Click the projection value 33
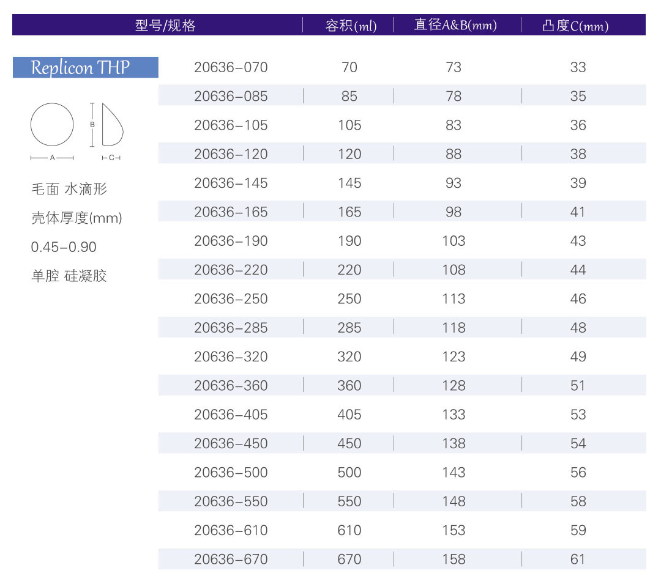The width and height of the screenshot is (661, 576). [x=578, y=67]
